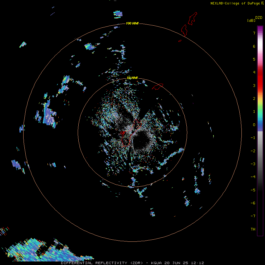Click the TH threshold label on colorbar
Image resolution: width=265 pixels, height=265 pixels.
[x=253, y=229]
